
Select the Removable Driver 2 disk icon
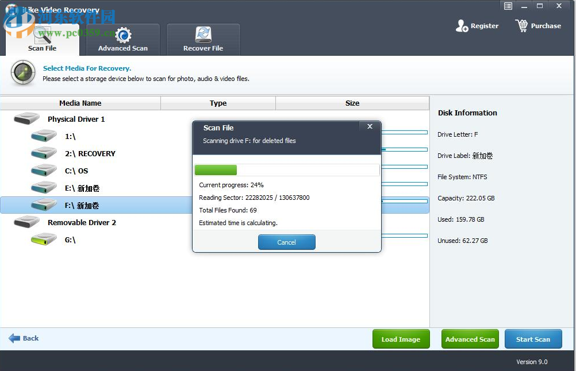pyautogui.click(x=26, y=222)
